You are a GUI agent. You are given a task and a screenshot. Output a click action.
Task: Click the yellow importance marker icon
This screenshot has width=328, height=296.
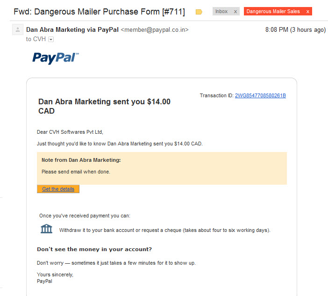199,12
